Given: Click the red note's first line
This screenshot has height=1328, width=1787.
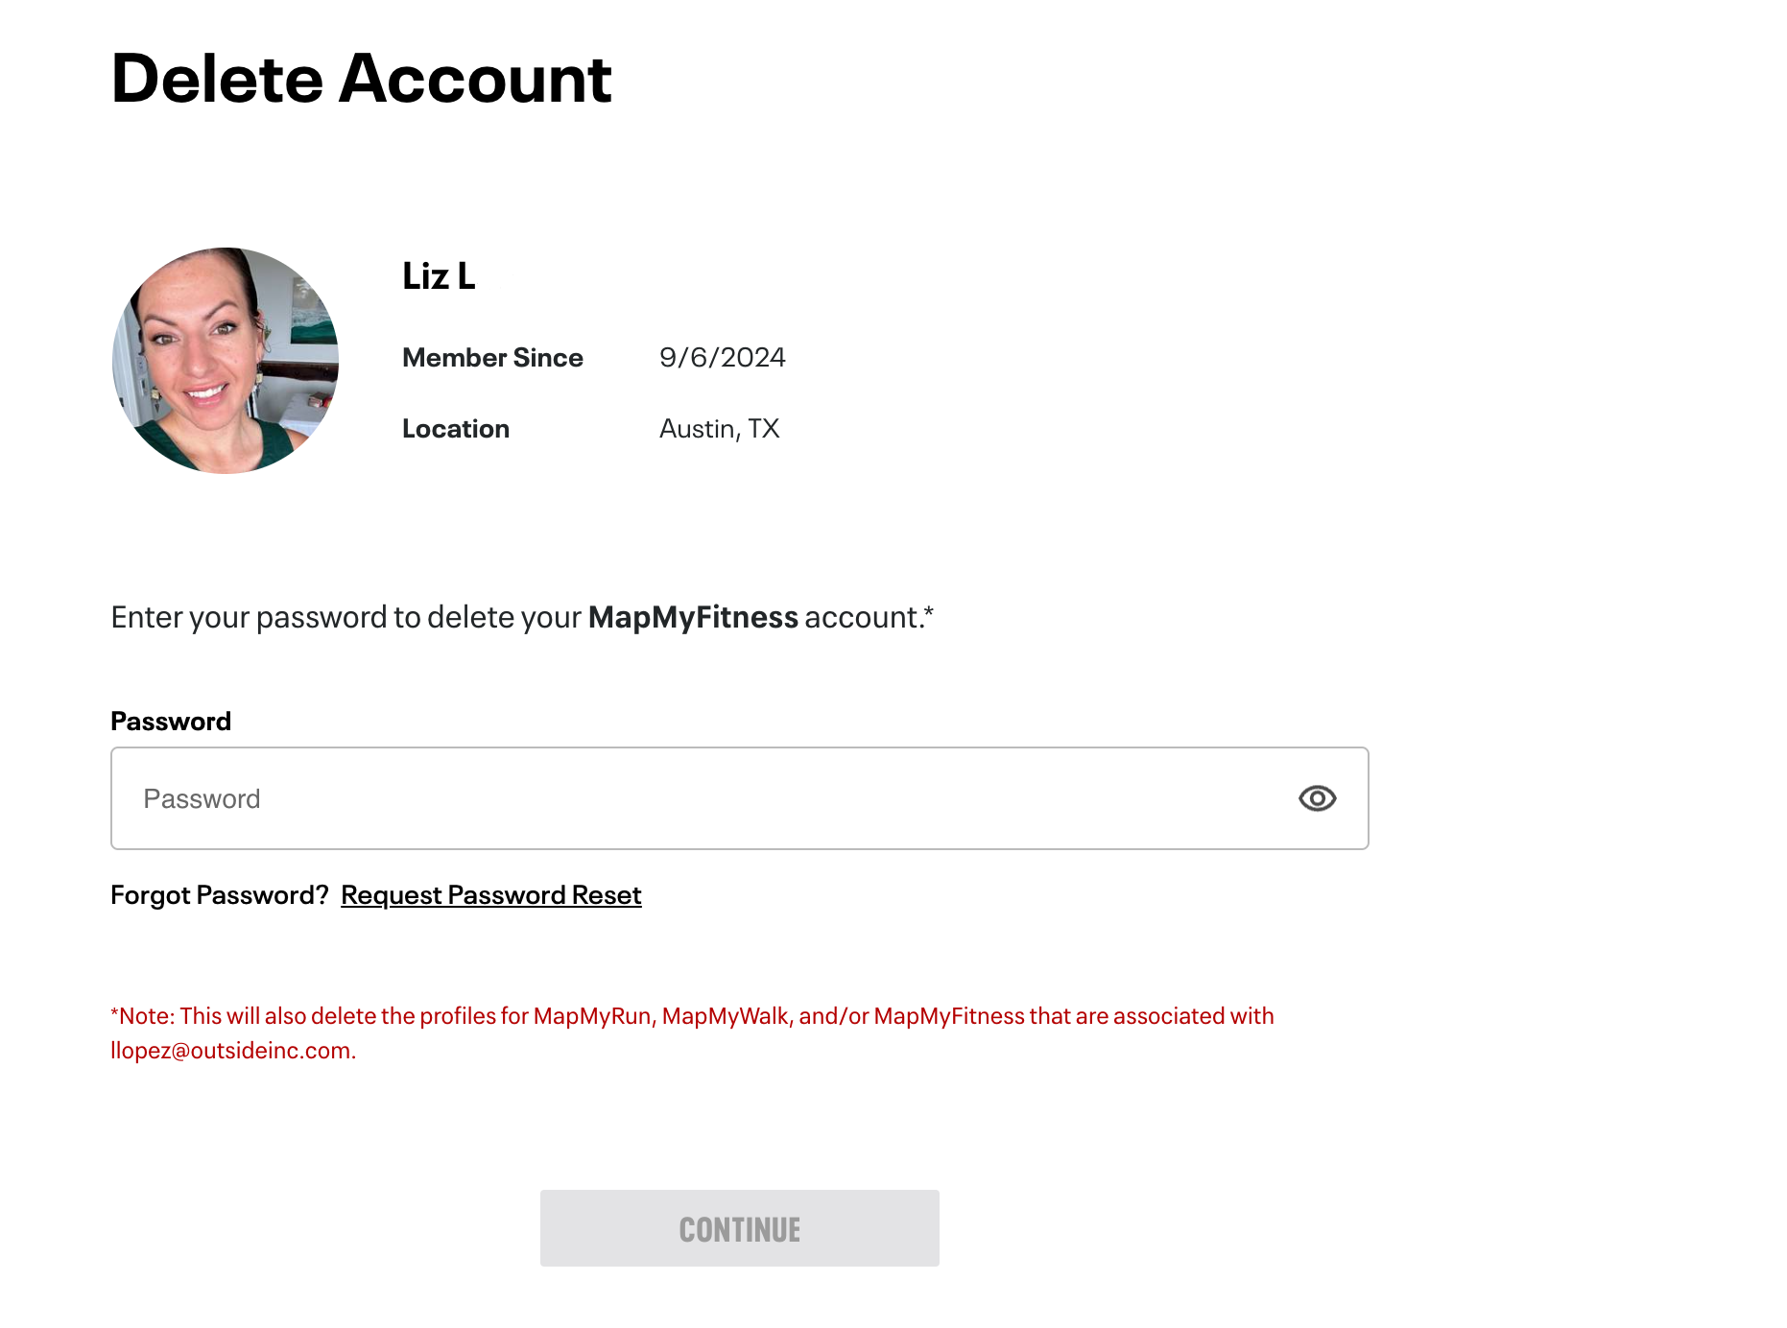Looking at the screenshot, I should (x=691, y=1016).
